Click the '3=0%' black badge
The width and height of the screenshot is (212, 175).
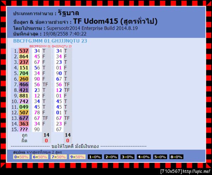pos(127,157)
